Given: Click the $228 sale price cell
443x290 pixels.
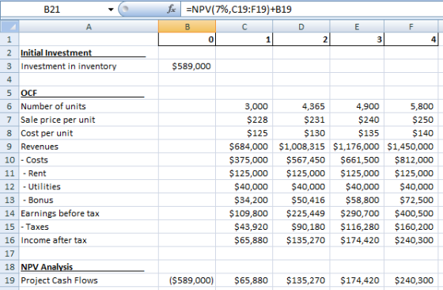Looking at the screenshot, I should 244,120.
